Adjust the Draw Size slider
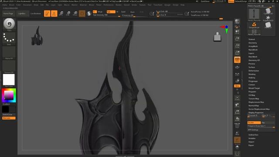Viewport: 279px width, 157px height. [x=169, y=15]
